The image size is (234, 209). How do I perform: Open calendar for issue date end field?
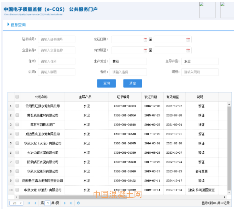(188, 40)
